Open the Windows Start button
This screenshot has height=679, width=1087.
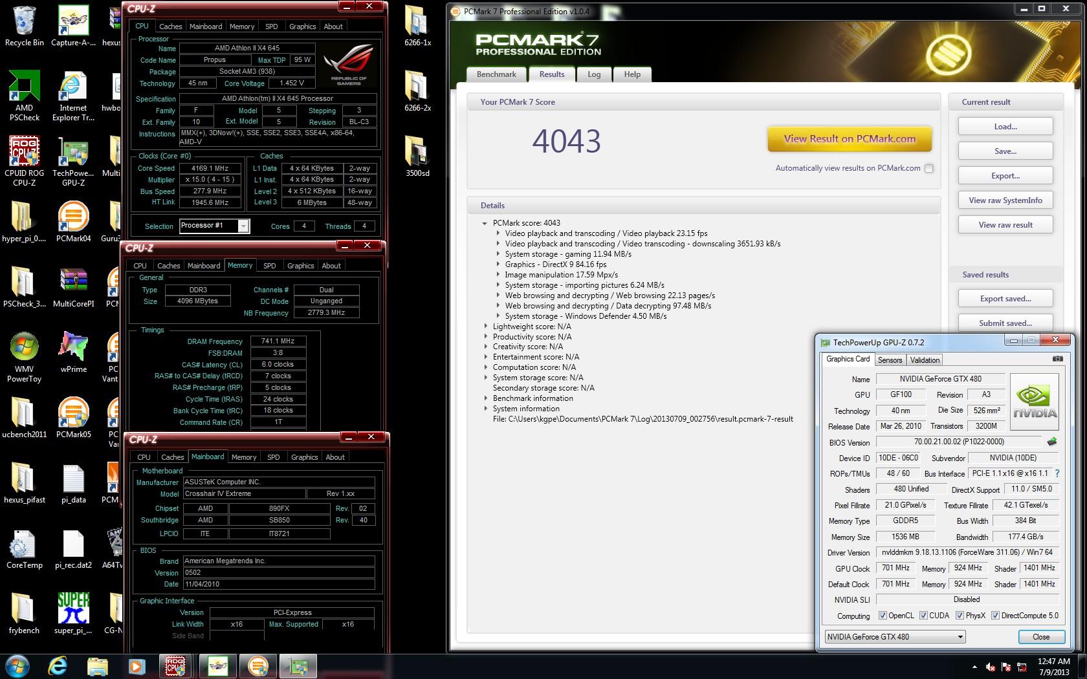click(x=17, y=666)
